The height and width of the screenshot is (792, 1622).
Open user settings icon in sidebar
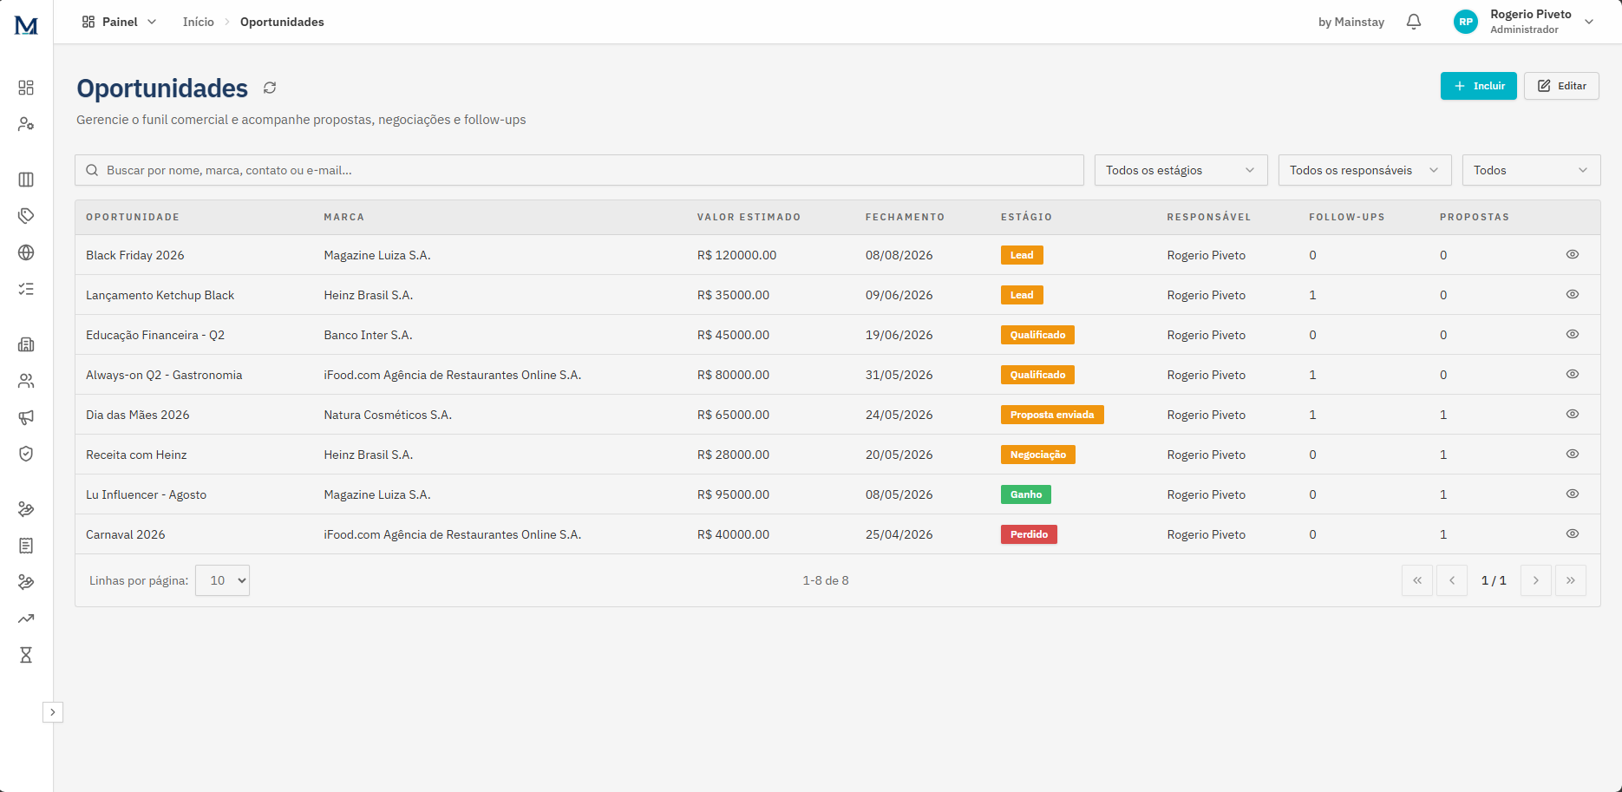[x=26, y=124]
